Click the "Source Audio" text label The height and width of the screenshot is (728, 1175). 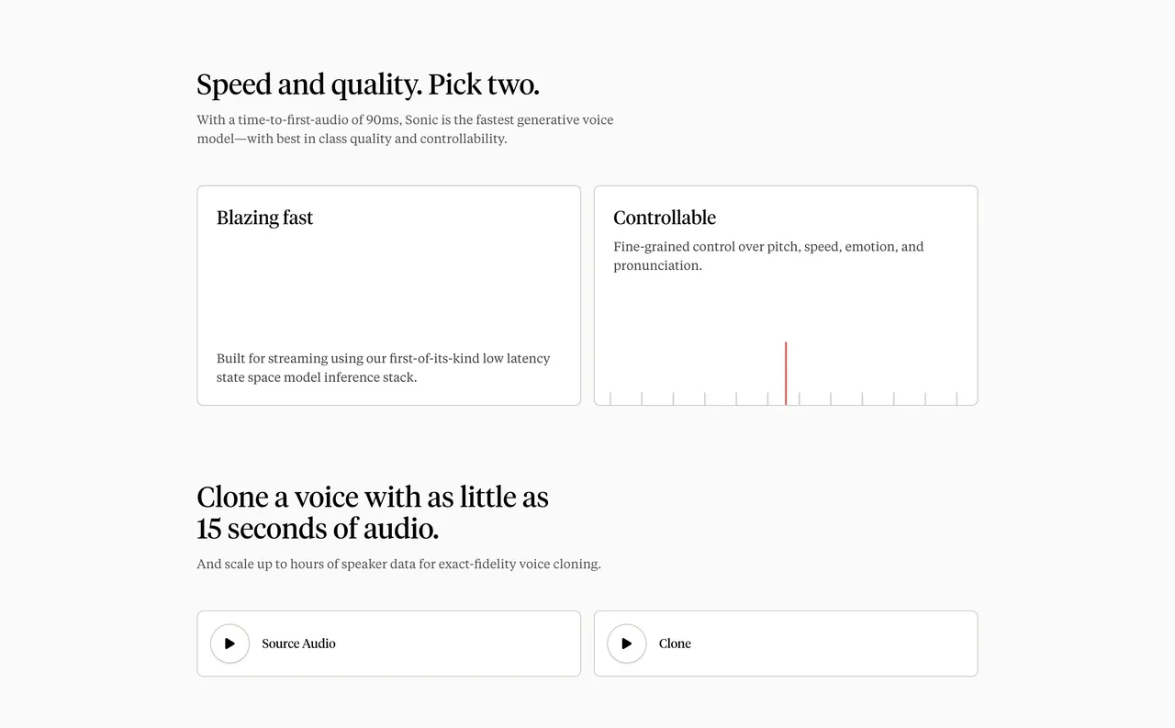click(x=298, y=644)
